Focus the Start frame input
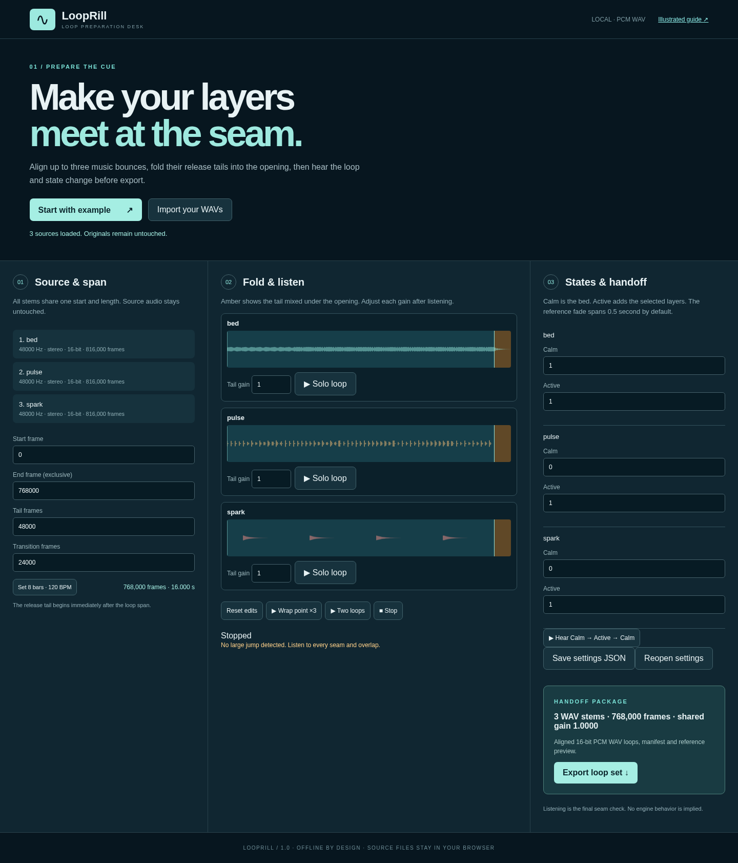The height and width of the screenshot is (863, 738). [104, 455]
